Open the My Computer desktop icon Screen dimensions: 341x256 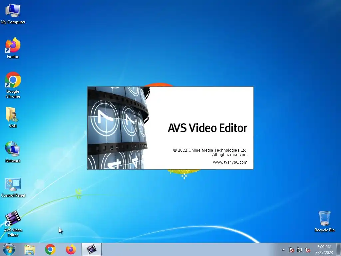pyautogui.click(x=13, y=14)
